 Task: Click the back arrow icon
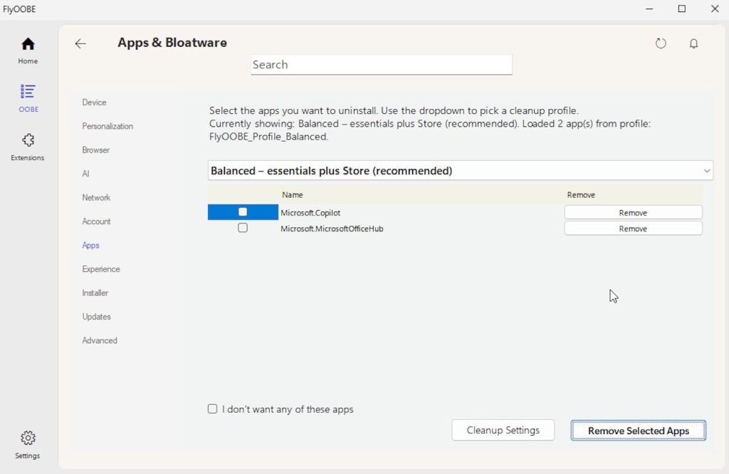(x=80, y=43)
